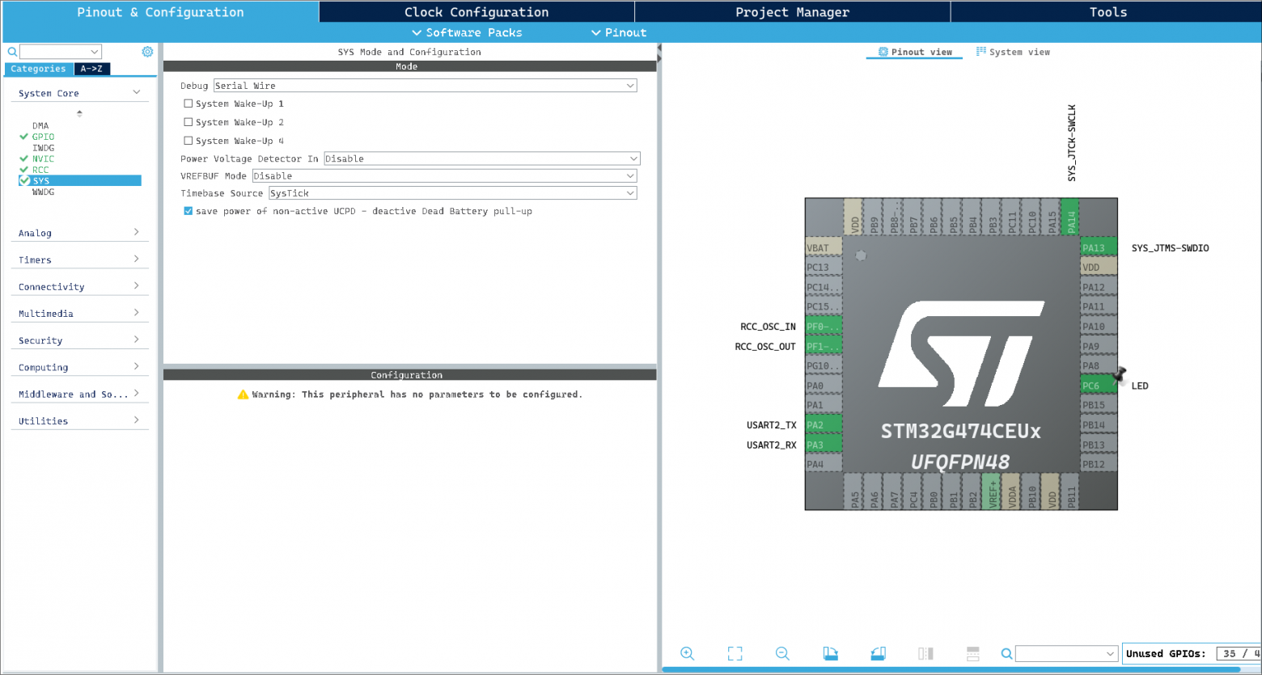Viewport: 1262px width, 675px height.
Task: Select IWDG in System Core list
Action: pyautogui.click(x=43, y=148)
